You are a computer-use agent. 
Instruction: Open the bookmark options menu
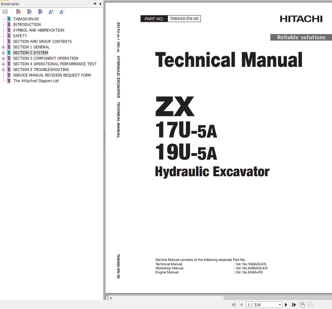tap(5, 12)
